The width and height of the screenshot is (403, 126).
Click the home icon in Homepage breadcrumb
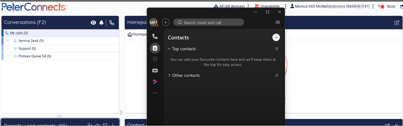pos(130,34)
